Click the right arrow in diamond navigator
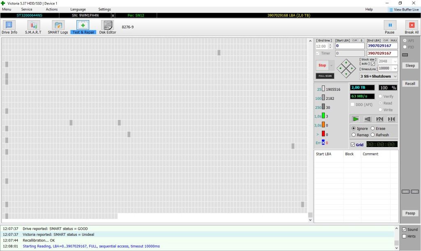 [x=352, y=68]
